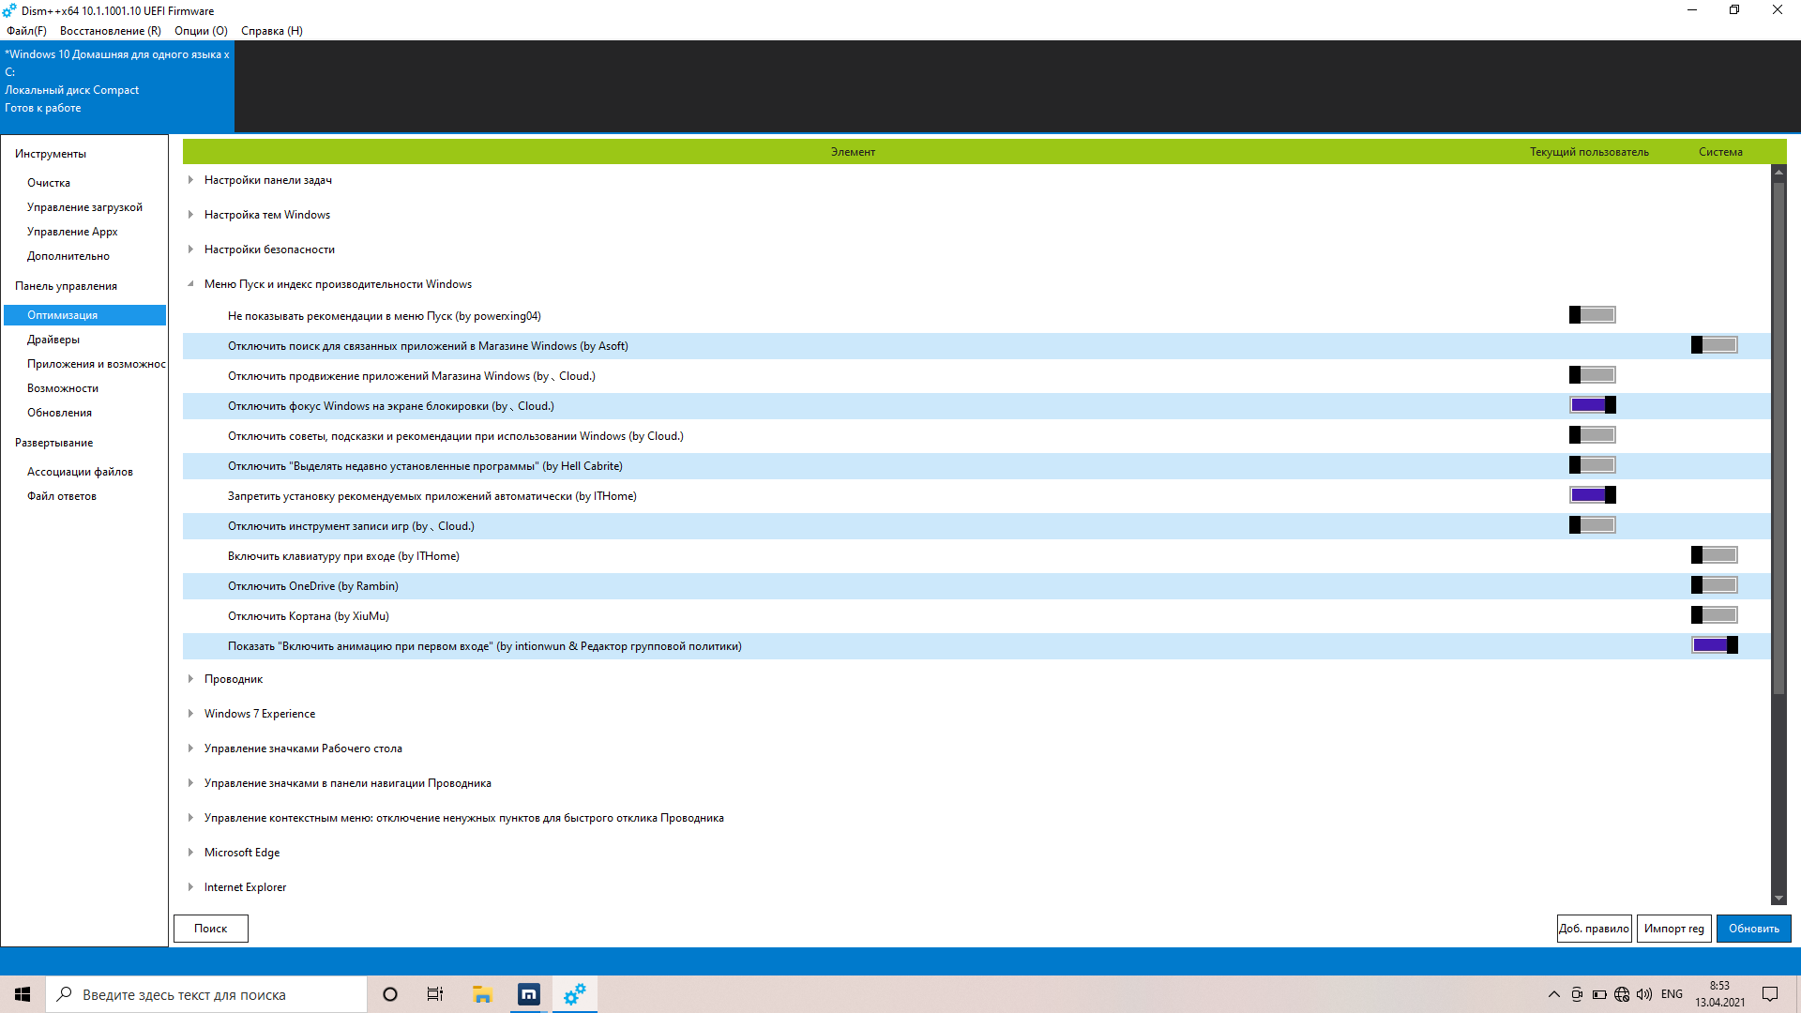Click 'Доб. правило' button
Viewport: 1801px width, 1013px height.
click(x=1595, y=929)
